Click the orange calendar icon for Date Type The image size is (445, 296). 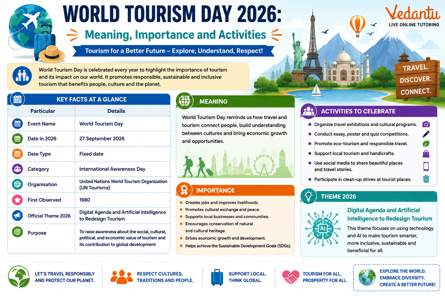point(17,154)
